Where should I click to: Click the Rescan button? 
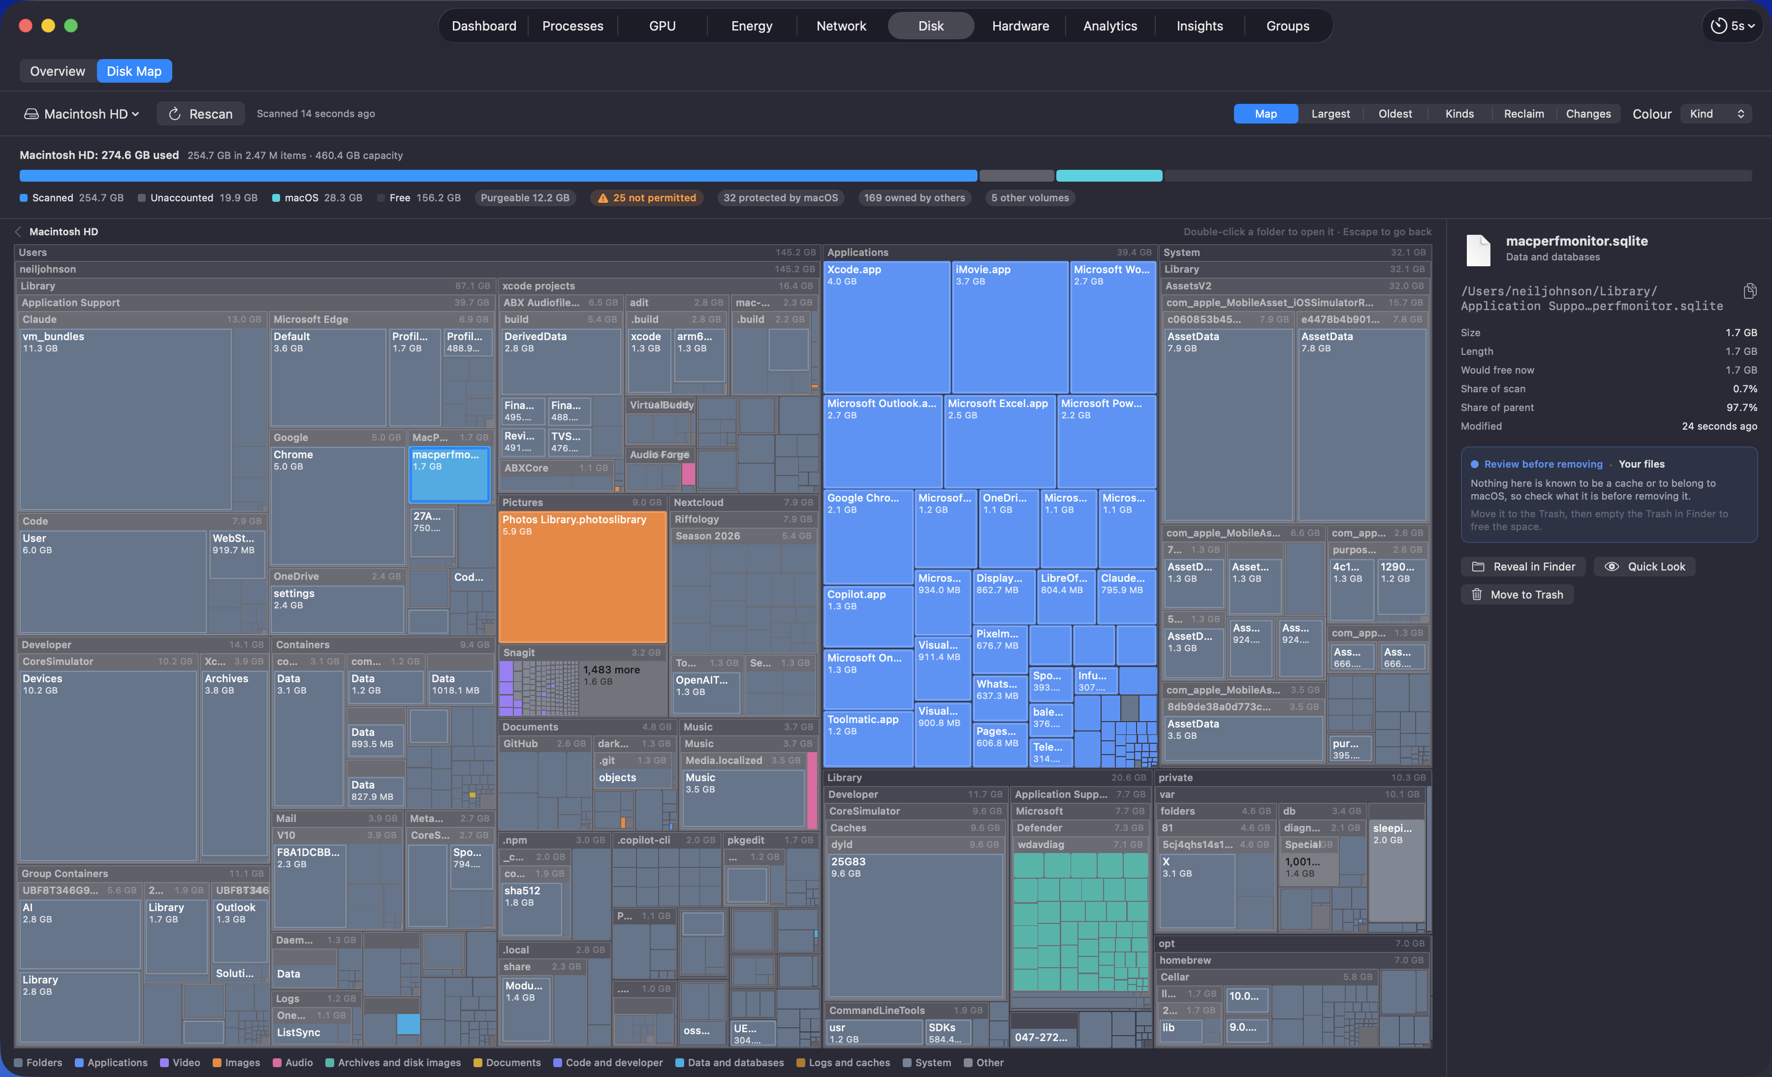pos(201,114)
